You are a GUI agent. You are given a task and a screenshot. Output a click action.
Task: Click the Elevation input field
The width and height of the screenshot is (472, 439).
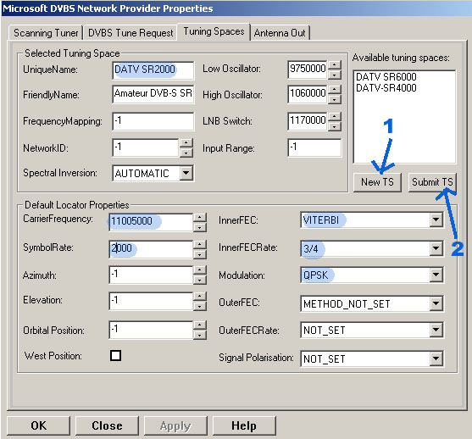[x=151, y=301]
